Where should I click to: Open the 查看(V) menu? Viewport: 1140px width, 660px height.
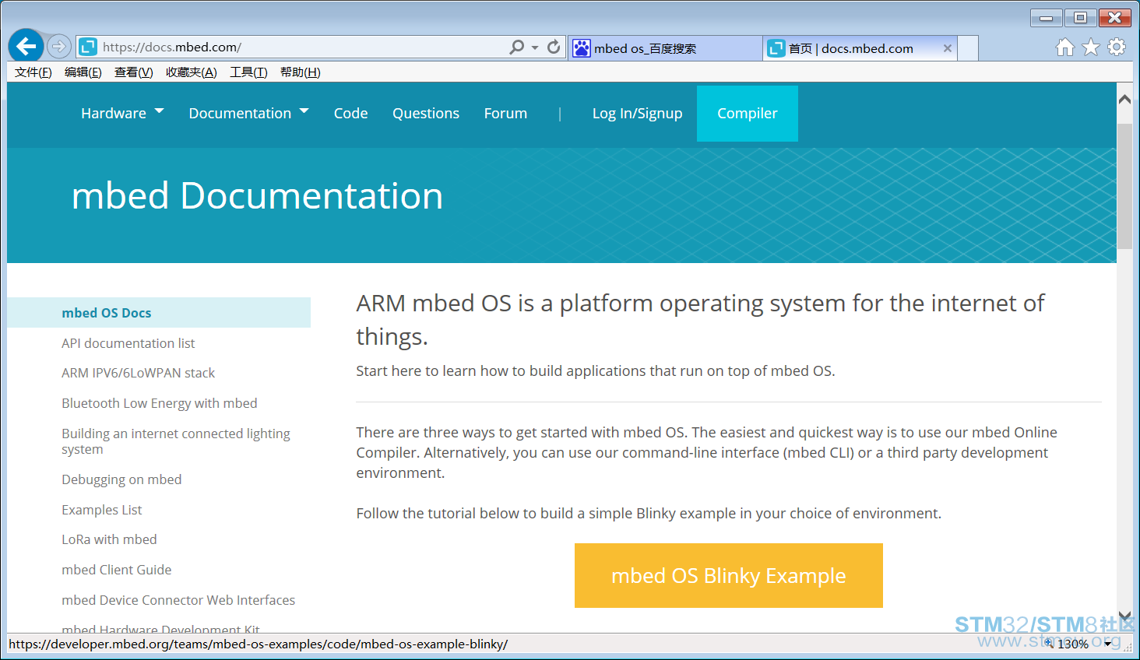pyautogui.click(x=134, y=72)
